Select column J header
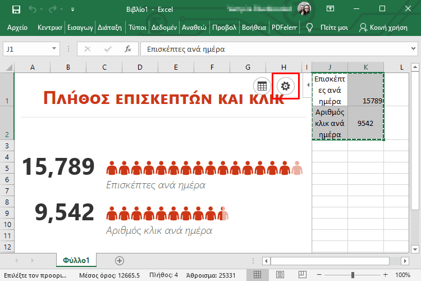Image resolution: width=421 pixels, height=281 pixels. (x=330, y=67)
